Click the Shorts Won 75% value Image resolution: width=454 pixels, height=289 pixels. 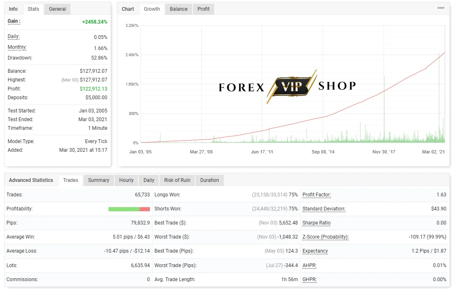293,209
